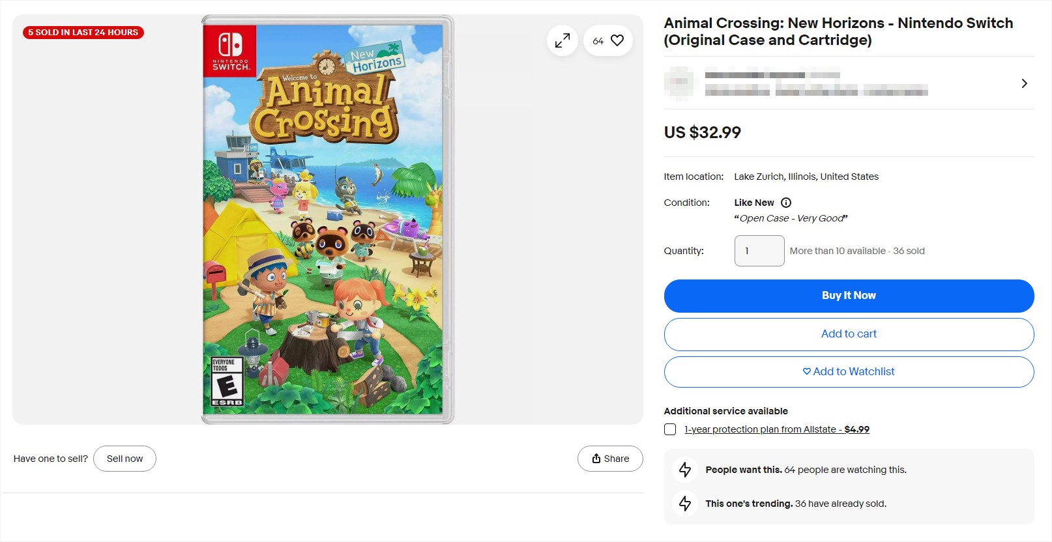Click the lightning icon beside This one's trending

(x=684, y=503)
